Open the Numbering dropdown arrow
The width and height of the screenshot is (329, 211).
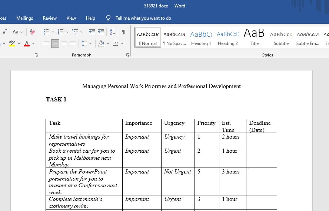[67, 32]
